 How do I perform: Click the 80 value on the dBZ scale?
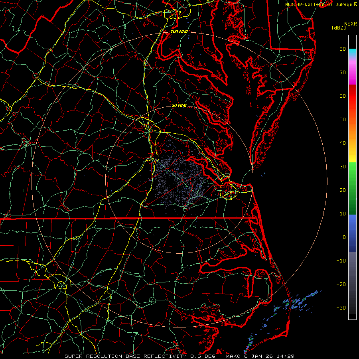tap(342, 49)
